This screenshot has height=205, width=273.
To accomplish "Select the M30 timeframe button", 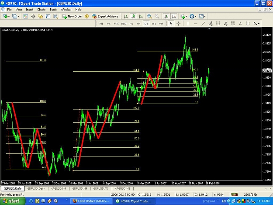I will 124,24.
